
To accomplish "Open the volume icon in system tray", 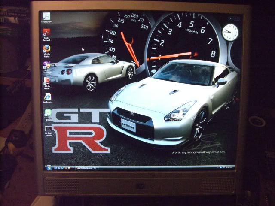I will click(224, 167).
